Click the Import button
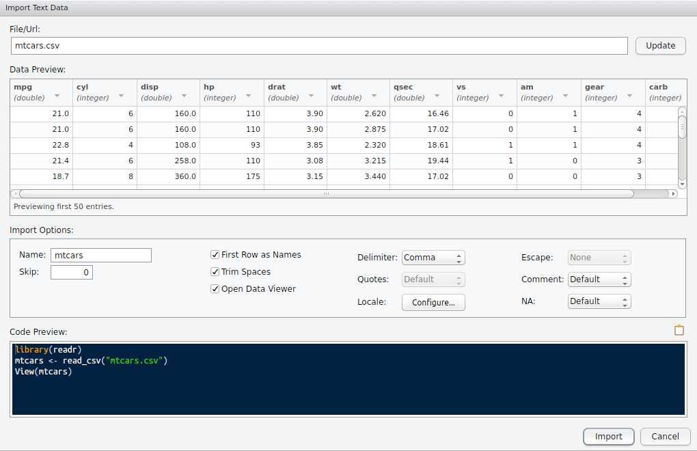697x451 pixels. click(608, 437)
